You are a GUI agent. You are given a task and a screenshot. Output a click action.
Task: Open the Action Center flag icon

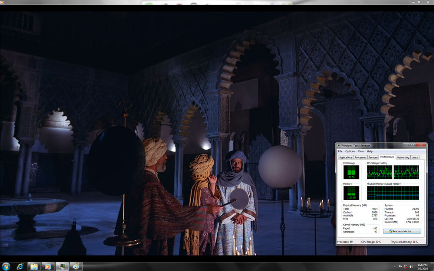(x=400, y=267)
